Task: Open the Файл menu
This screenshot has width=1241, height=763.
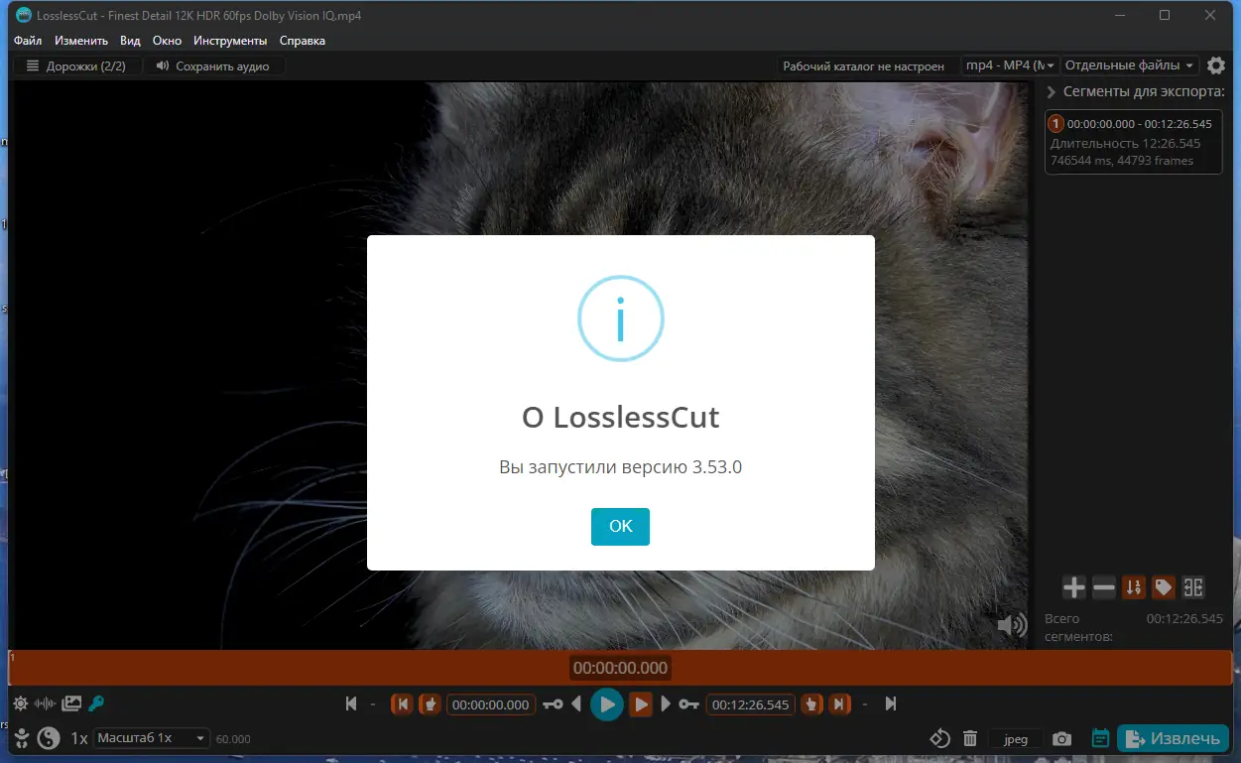Action: (28, 41)
